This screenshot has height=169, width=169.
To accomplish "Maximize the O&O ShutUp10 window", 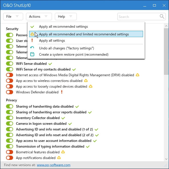I will click(154, 5).
